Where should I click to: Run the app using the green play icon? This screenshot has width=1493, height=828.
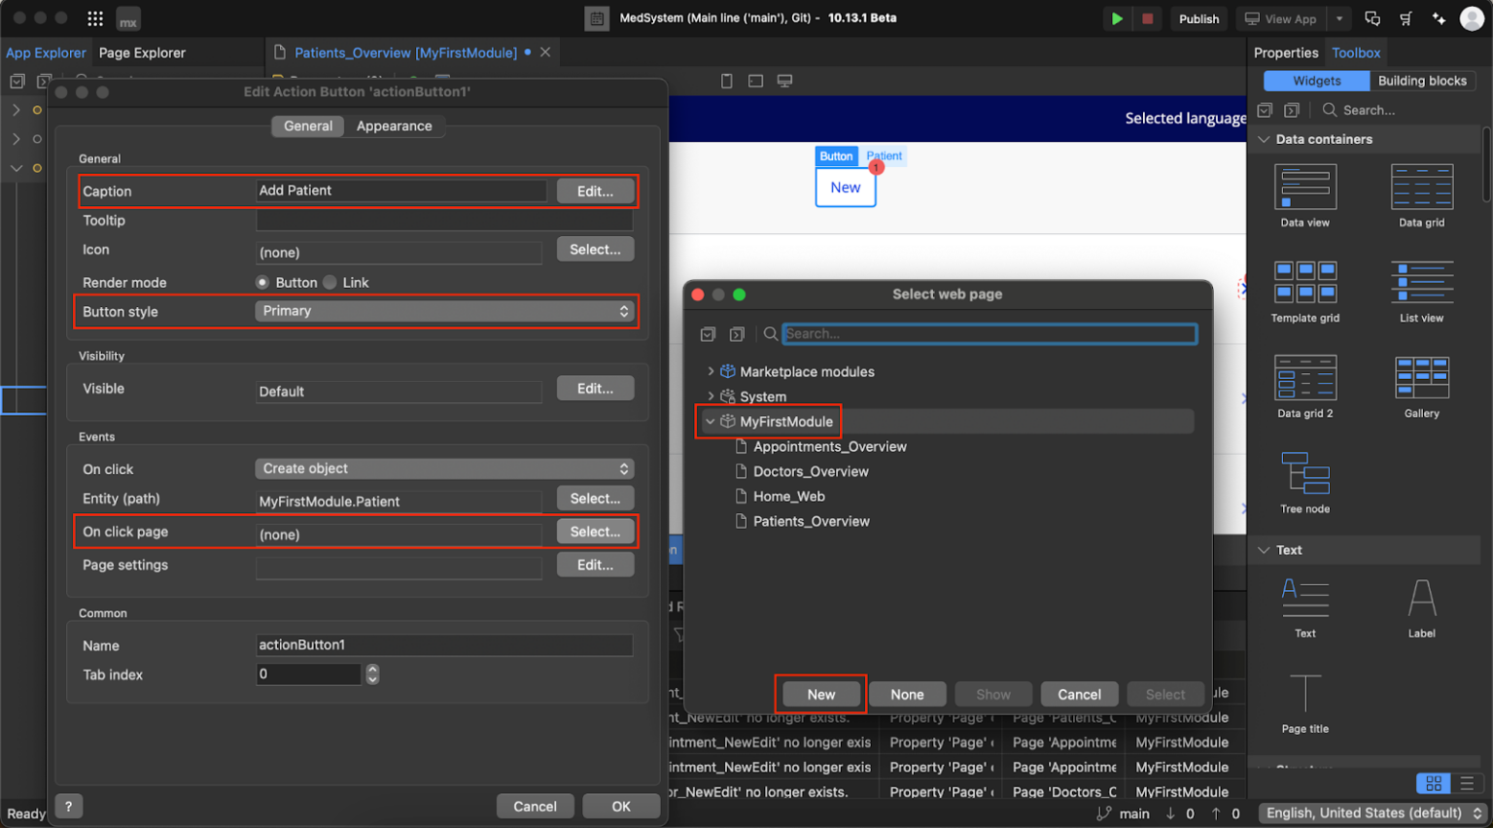click(x=1116, y=18)
